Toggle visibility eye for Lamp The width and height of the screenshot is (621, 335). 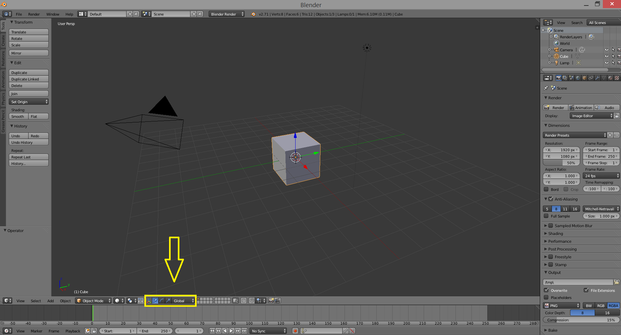(x=606, y=63)
